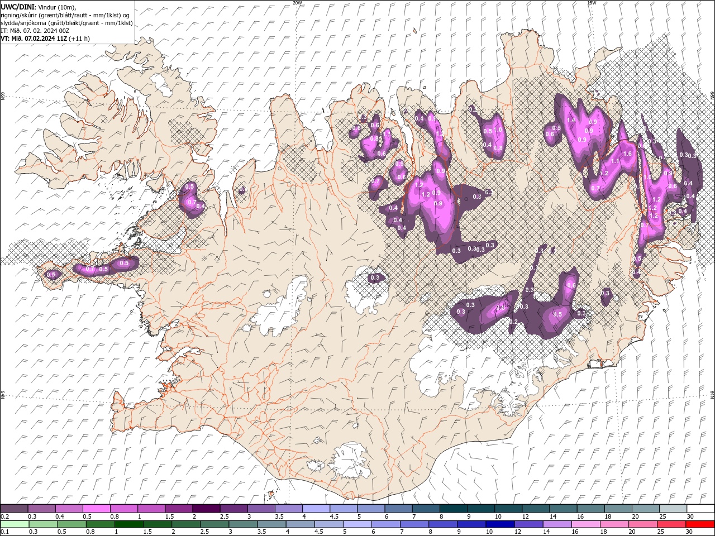Select the initial time line 'IT: Mið. 07. 02. 2024 00Z'
Viewport: 715px width, 536px height.
coord(35,31)
